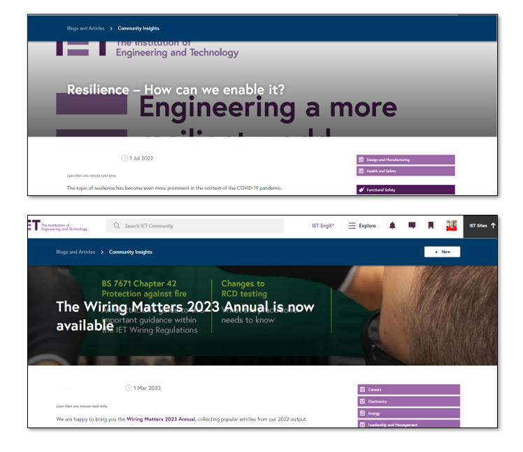Screen dimensions: 523x452
Task: Click the breadcrumb chevron in upper page
Action: click(111, 29)
